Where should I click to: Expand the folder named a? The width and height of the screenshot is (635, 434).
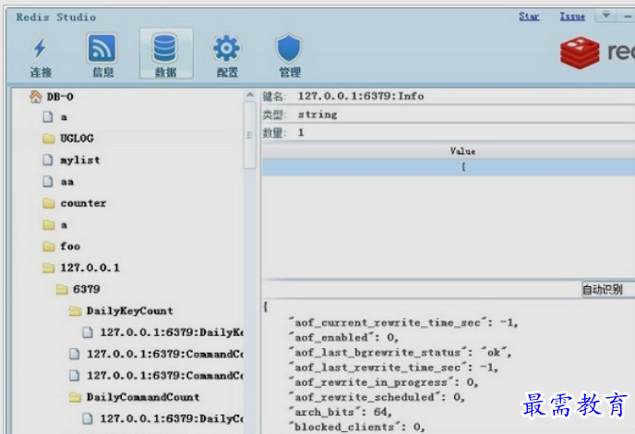point(64,225)
